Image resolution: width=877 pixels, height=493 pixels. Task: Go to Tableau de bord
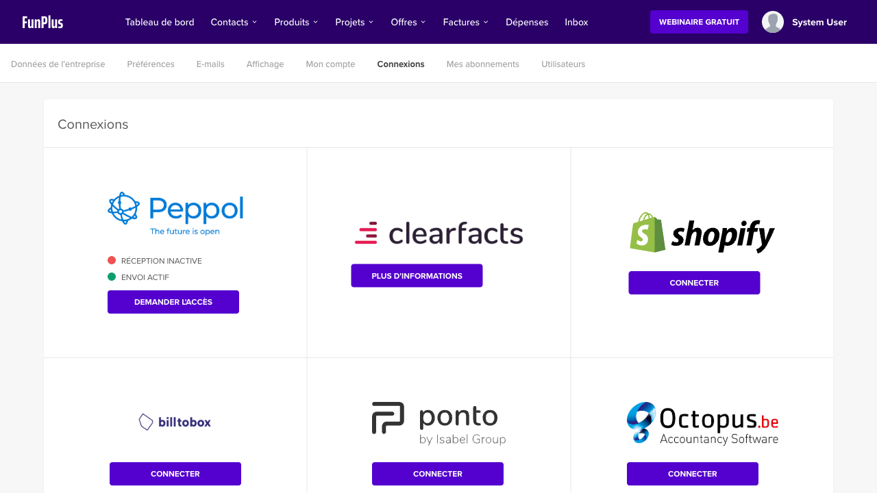160,22
